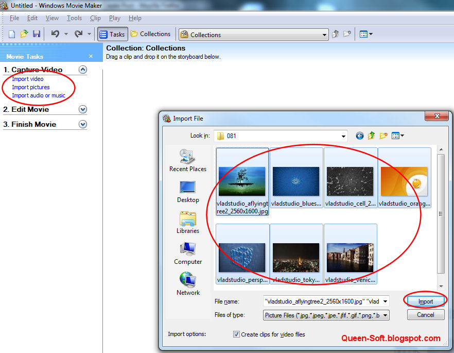Create a new collection folder icon
Image resolution: width=454 pixels, height=353 pixels.
click(347, 34)
